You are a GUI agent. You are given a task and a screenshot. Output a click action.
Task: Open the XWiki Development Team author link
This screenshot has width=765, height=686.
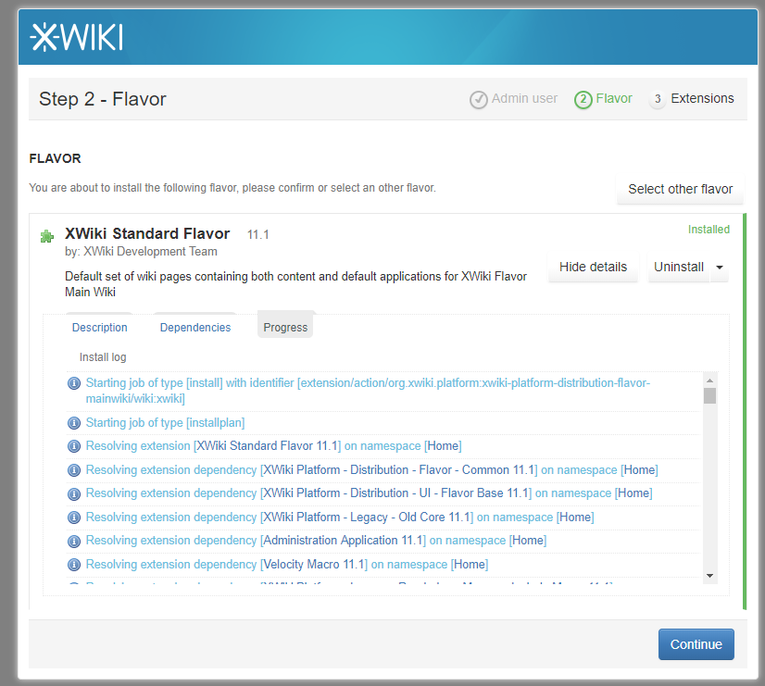click(150, 252)
